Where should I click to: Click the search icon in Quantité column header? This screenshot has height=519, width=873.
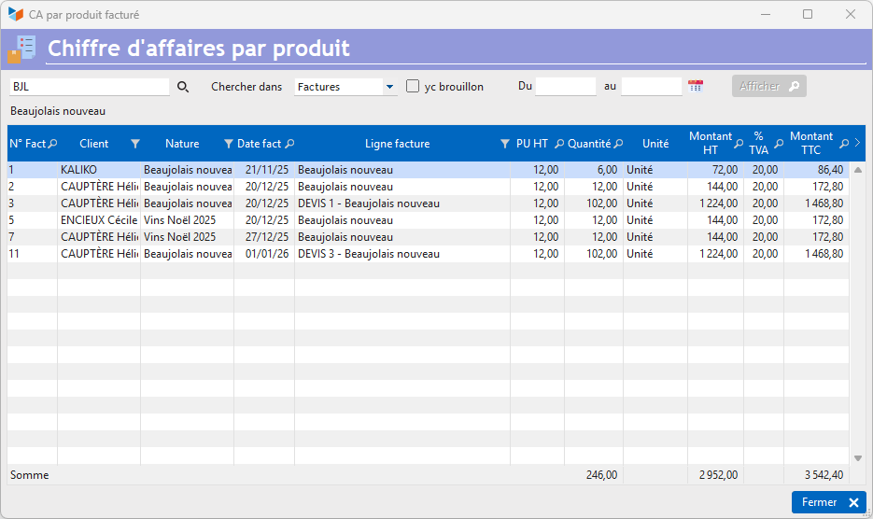click(x=618, y=144)
